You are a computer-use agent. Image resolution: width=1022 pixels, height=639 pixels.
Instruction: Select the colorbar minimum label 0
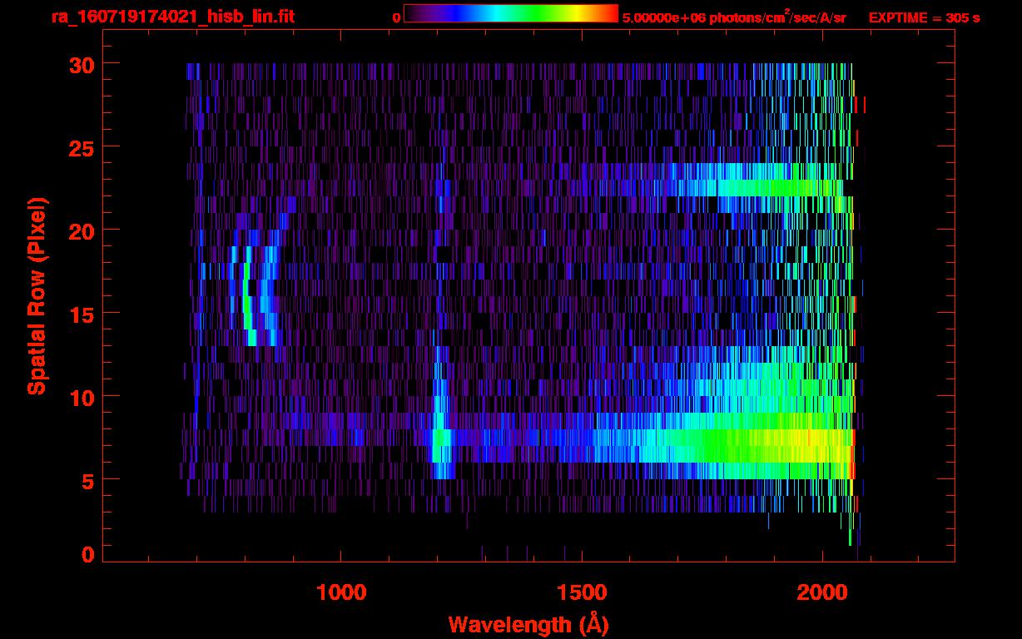(x=396, y=17)
